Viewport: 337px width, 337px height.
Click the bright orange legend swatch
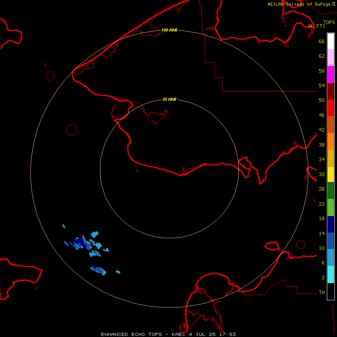(x=331, y=142)
